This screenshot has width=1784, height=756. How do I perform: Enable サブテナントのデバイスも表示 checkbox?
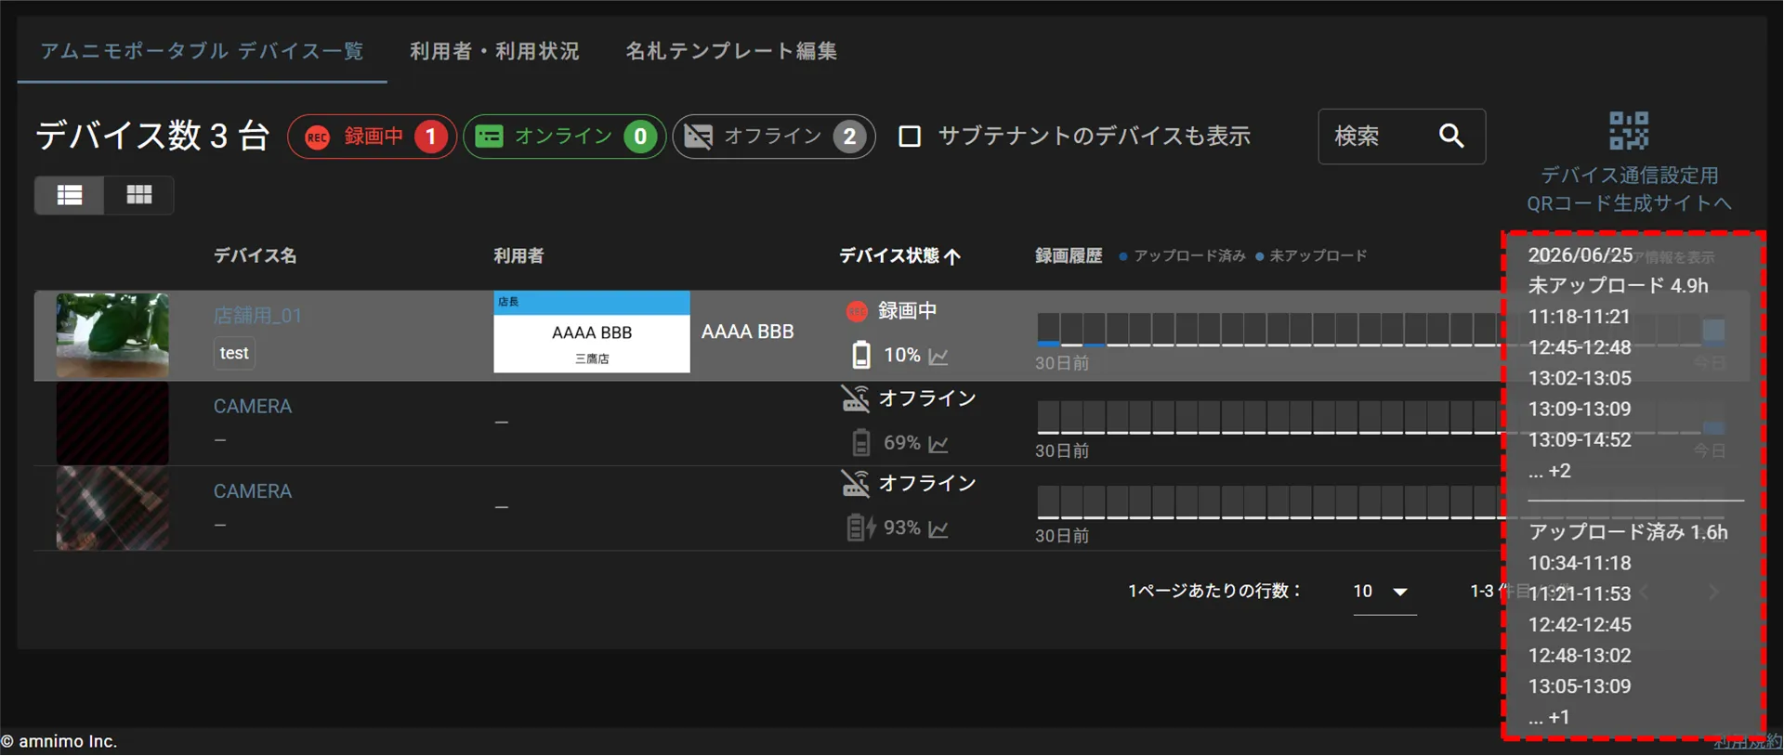[910, 137]
